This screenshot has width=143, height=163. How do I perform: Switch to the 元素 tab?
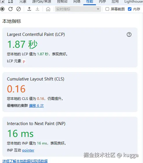(23, 1)
